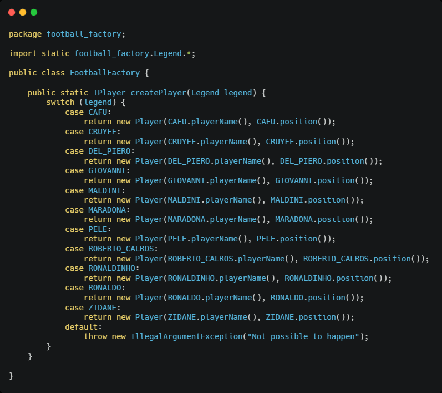The height and width of the screenshot is (393, 442).
Task: Click the 'package football_factory;' line
Action: click(67, 34)
